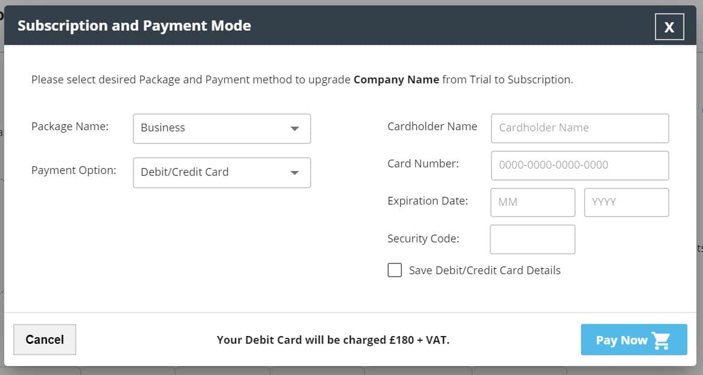Viewport: 703px width, 375px height.
Task: Click the bold Company Name text
Action: point(396,79)
